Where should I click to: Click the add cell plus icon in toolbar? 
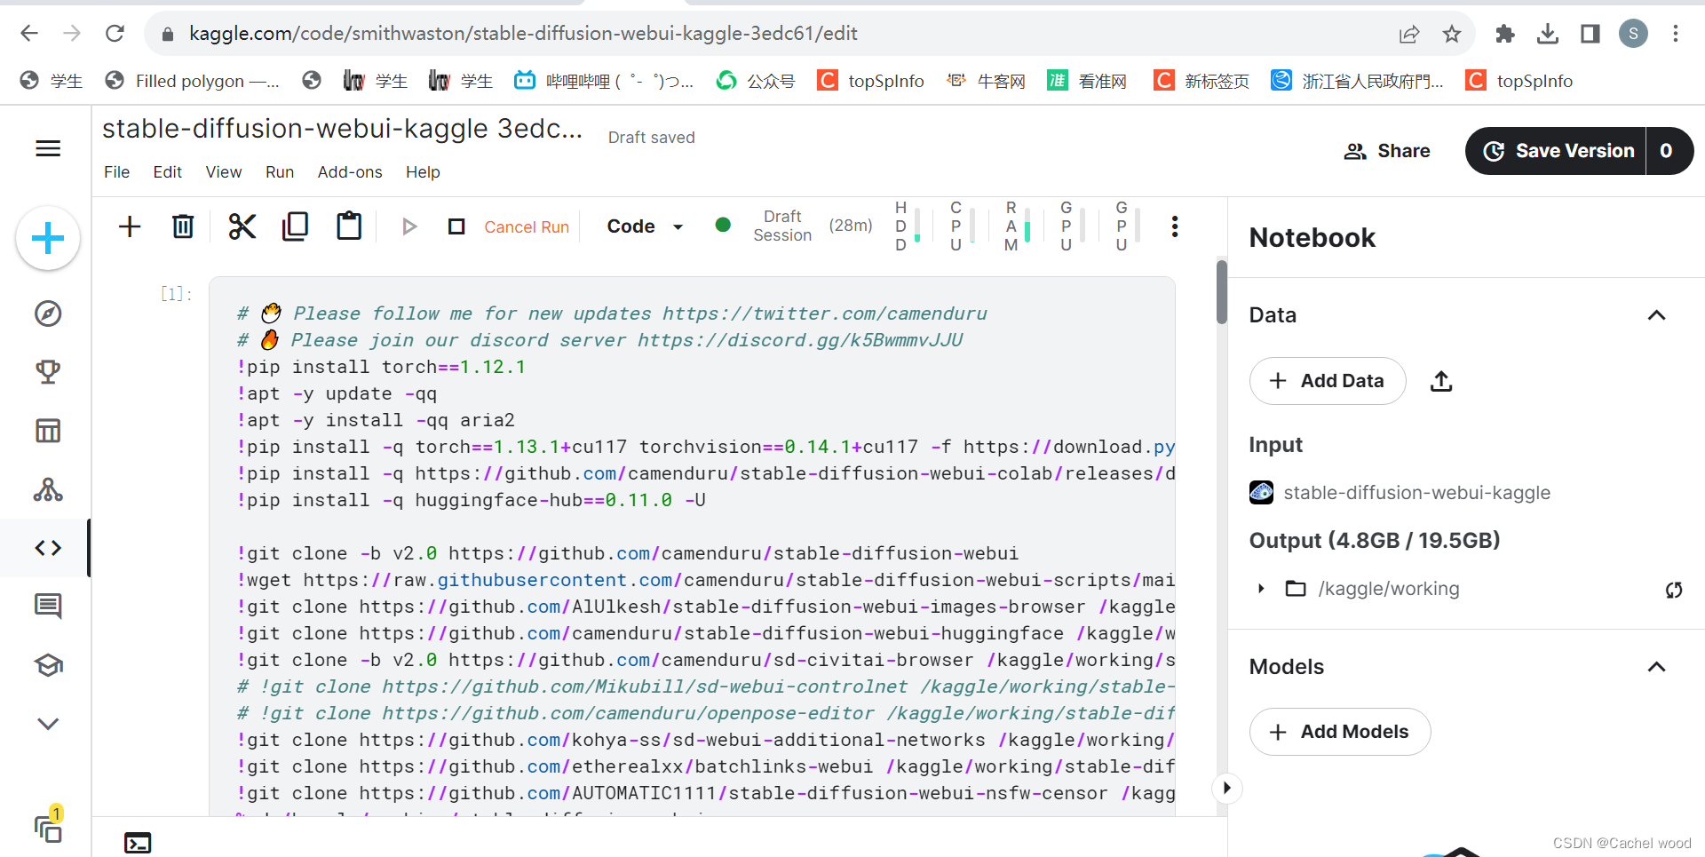tap(130, 226)
